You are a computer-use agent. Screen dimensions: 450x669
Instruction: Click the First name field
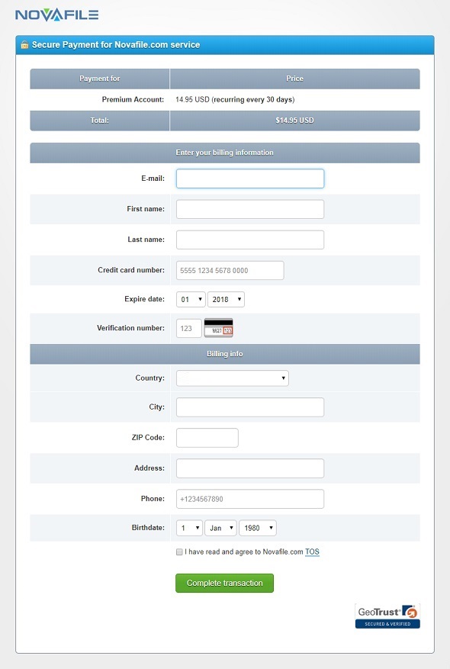(x=250, y=210)
